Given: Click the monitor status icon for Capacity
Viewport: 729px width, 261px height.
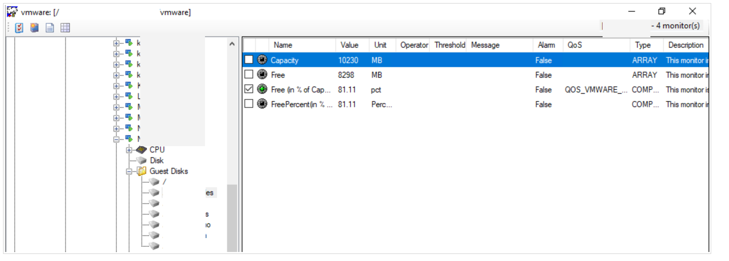Looking at the screenshot, I should [262, 60].
